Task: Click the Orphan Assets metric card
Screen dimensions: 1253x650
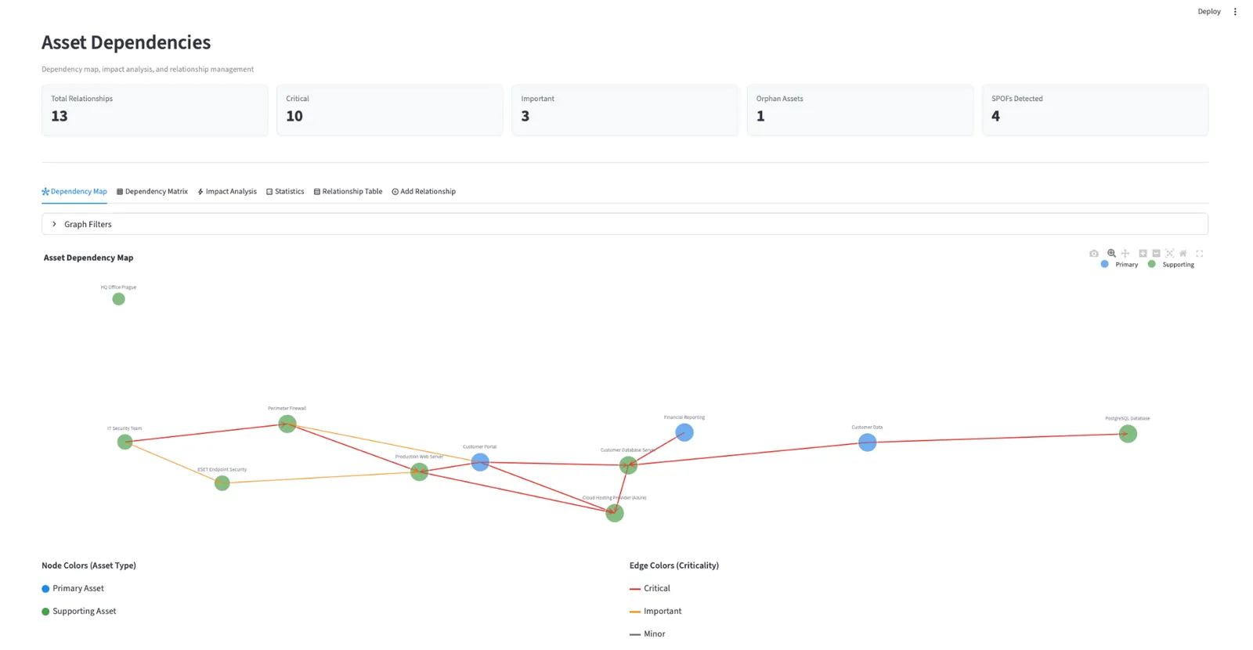Action: (860, 110)
